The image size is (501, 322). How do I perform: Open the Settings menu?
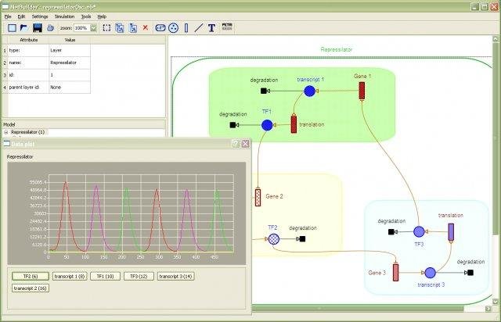(40, 16)
